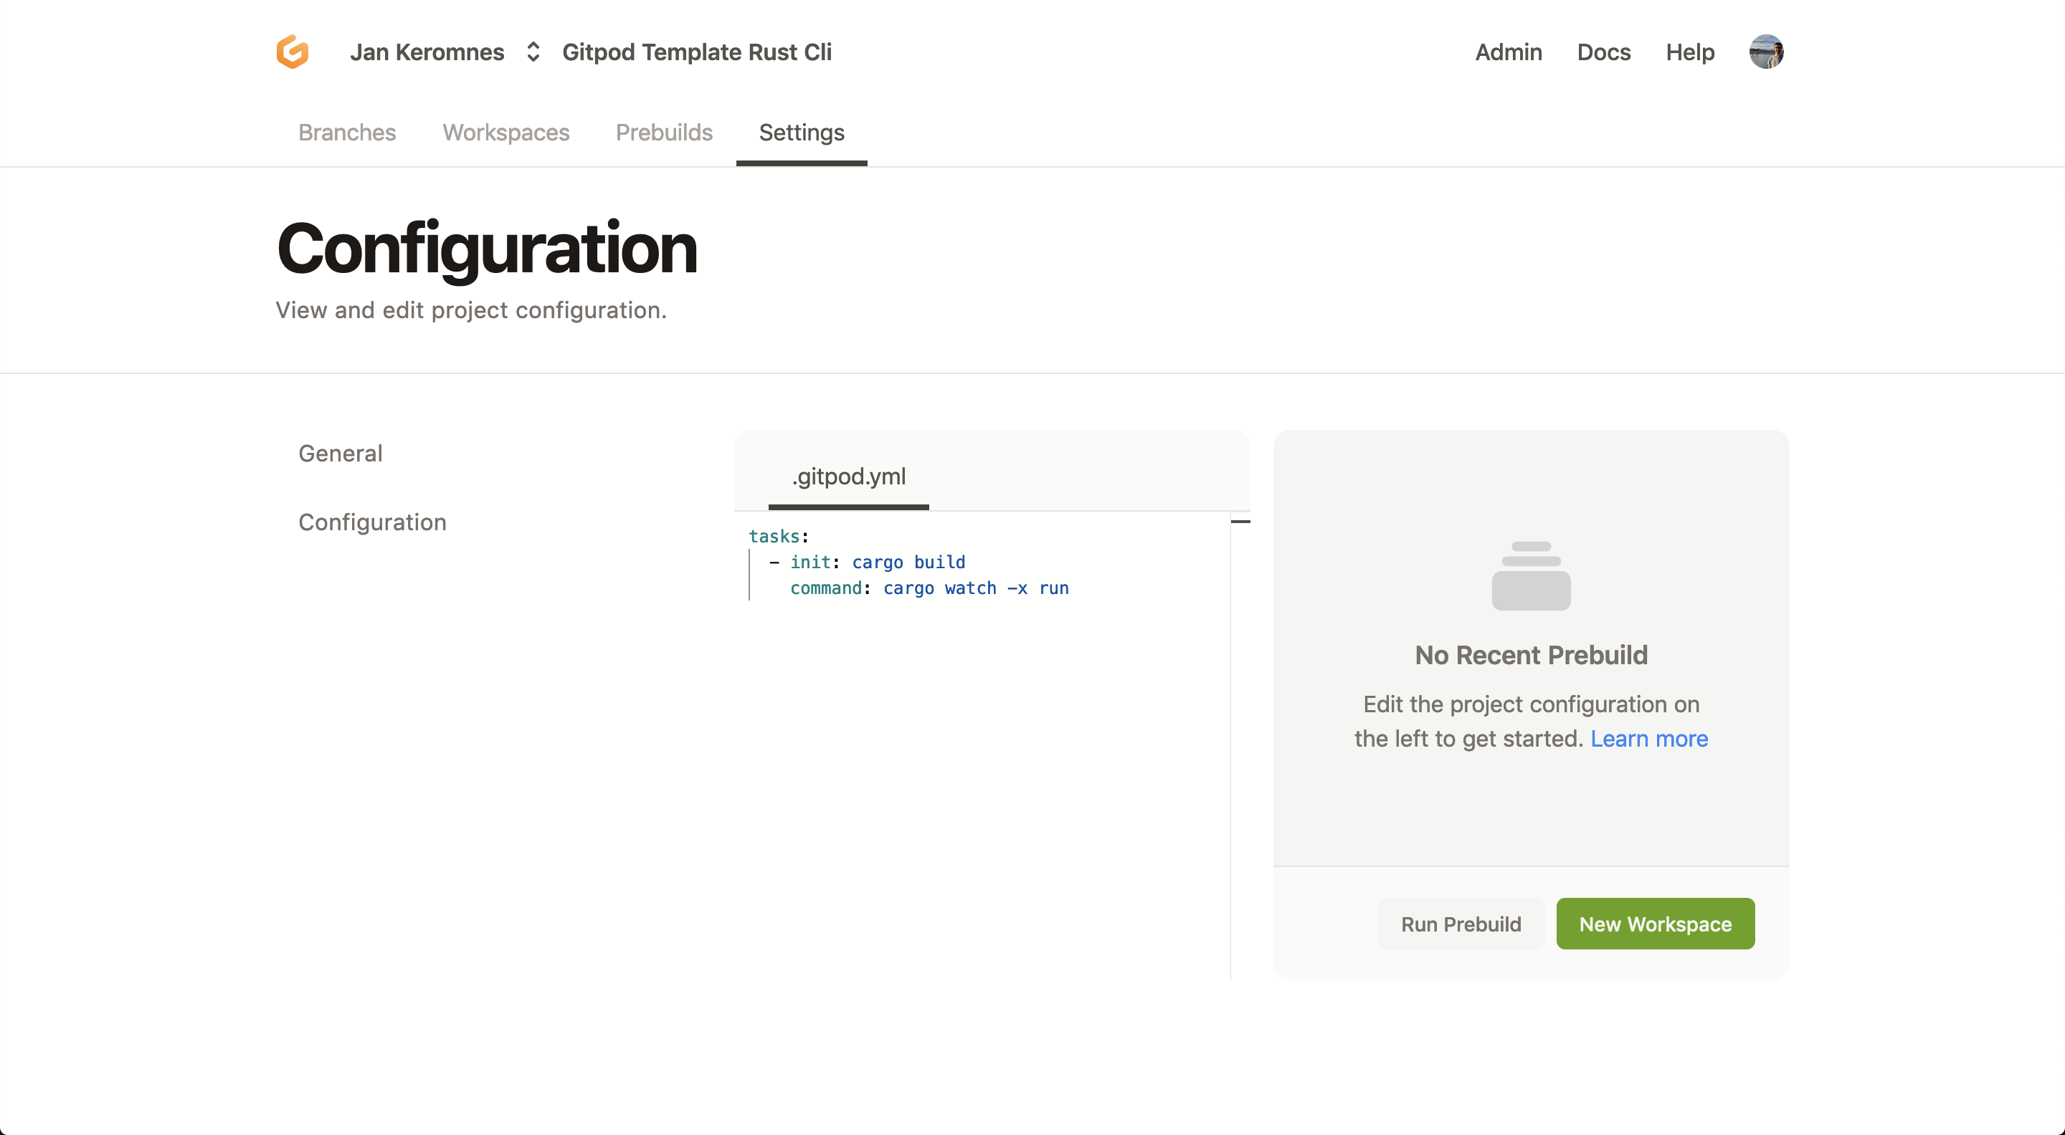Select the .gitpod.yml file tab
The height and width of the screenshot is (1135, 2065).
click(x=849, y=476)
